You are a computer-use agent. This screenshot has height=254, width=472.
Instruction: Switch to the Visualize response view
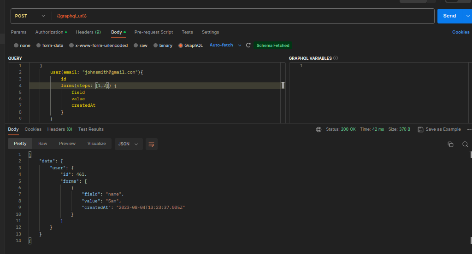96,144
